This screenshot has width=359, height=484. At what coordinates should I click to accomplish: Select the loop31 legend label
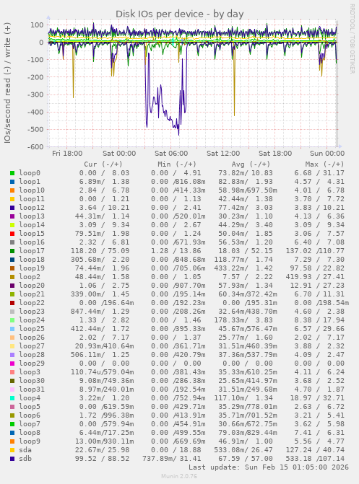pyautogui.click(x=32, y=390)
